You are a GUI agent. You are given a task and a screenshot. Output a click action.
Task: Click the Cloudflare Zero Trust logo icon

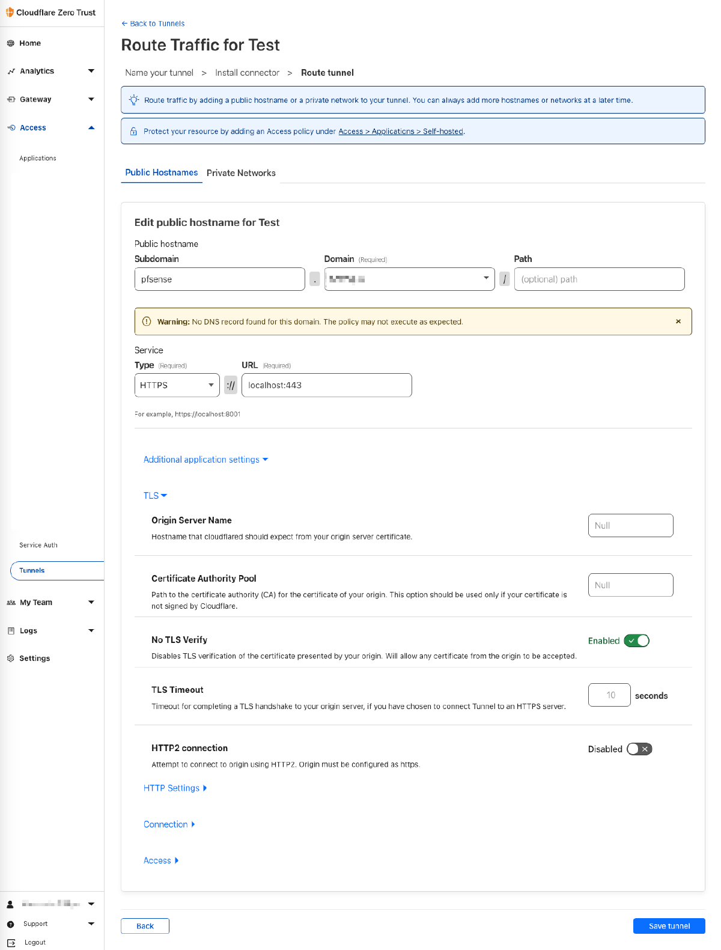[x=10, y=12]
